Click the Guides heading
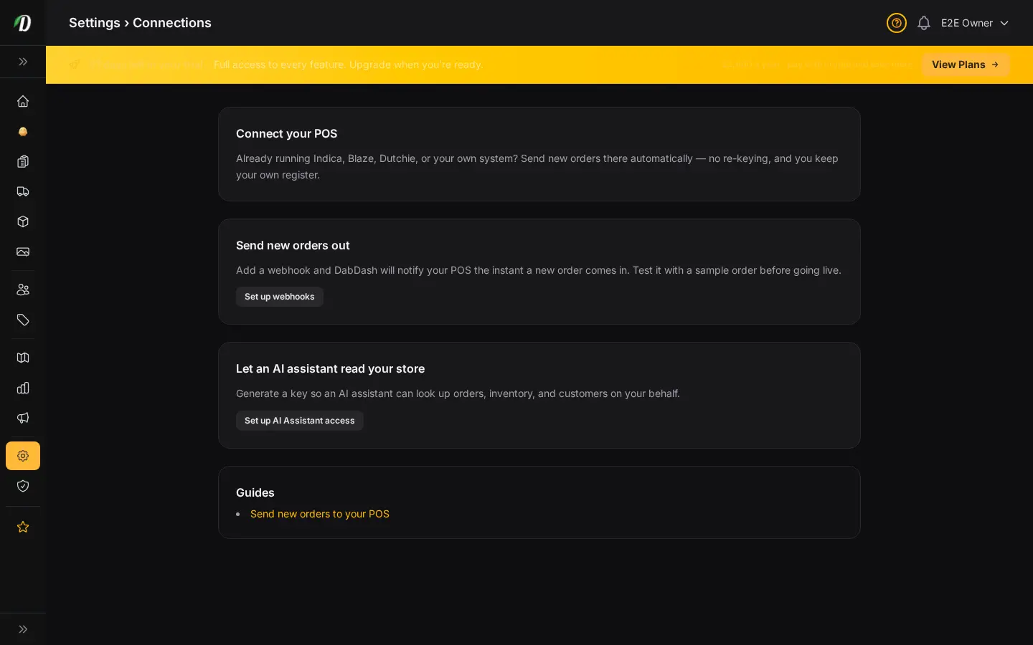Image resolution: width=1033 pixels, height=645 pixels. [x=255, y=492]
